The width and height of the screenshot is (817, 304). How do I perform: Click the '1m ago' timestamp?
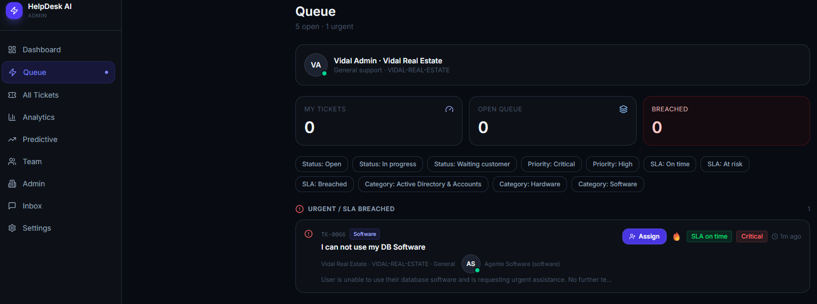point(791,236)
